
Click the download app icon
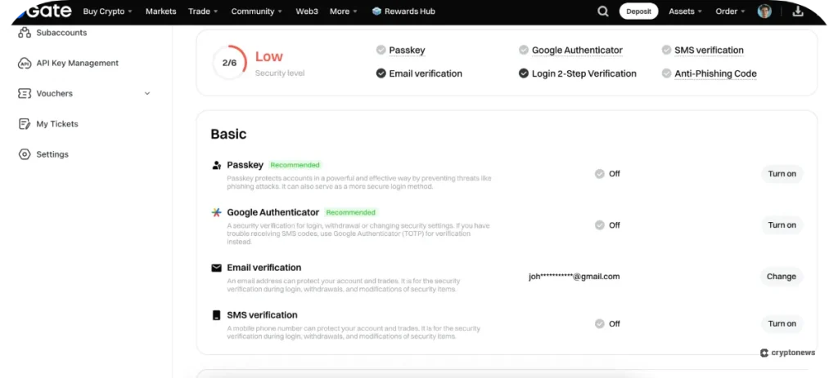click(798, 11)
